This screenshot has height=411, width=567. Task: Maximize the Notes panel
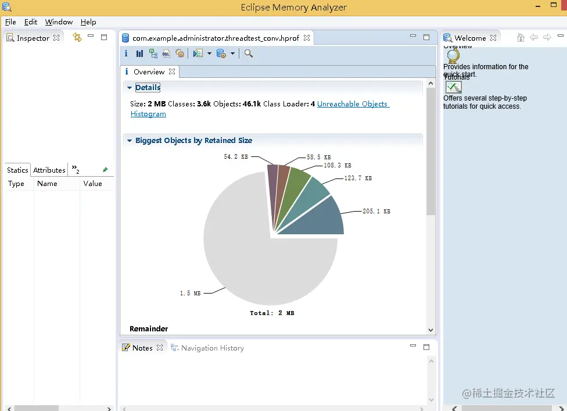tap(426, 347)
